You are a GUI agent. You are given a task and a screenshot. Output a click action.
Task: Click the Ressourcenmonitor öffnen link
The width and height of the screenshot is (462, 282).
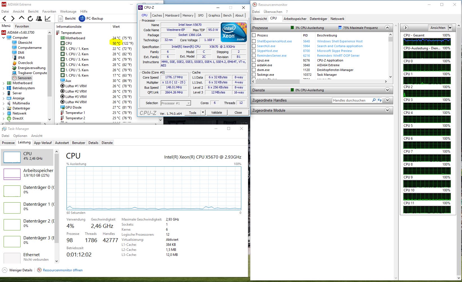point(63,270)
